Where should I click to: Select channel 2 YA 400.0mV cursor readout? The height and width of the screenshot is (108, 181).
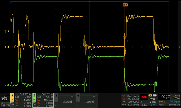(x=45, y=100)
